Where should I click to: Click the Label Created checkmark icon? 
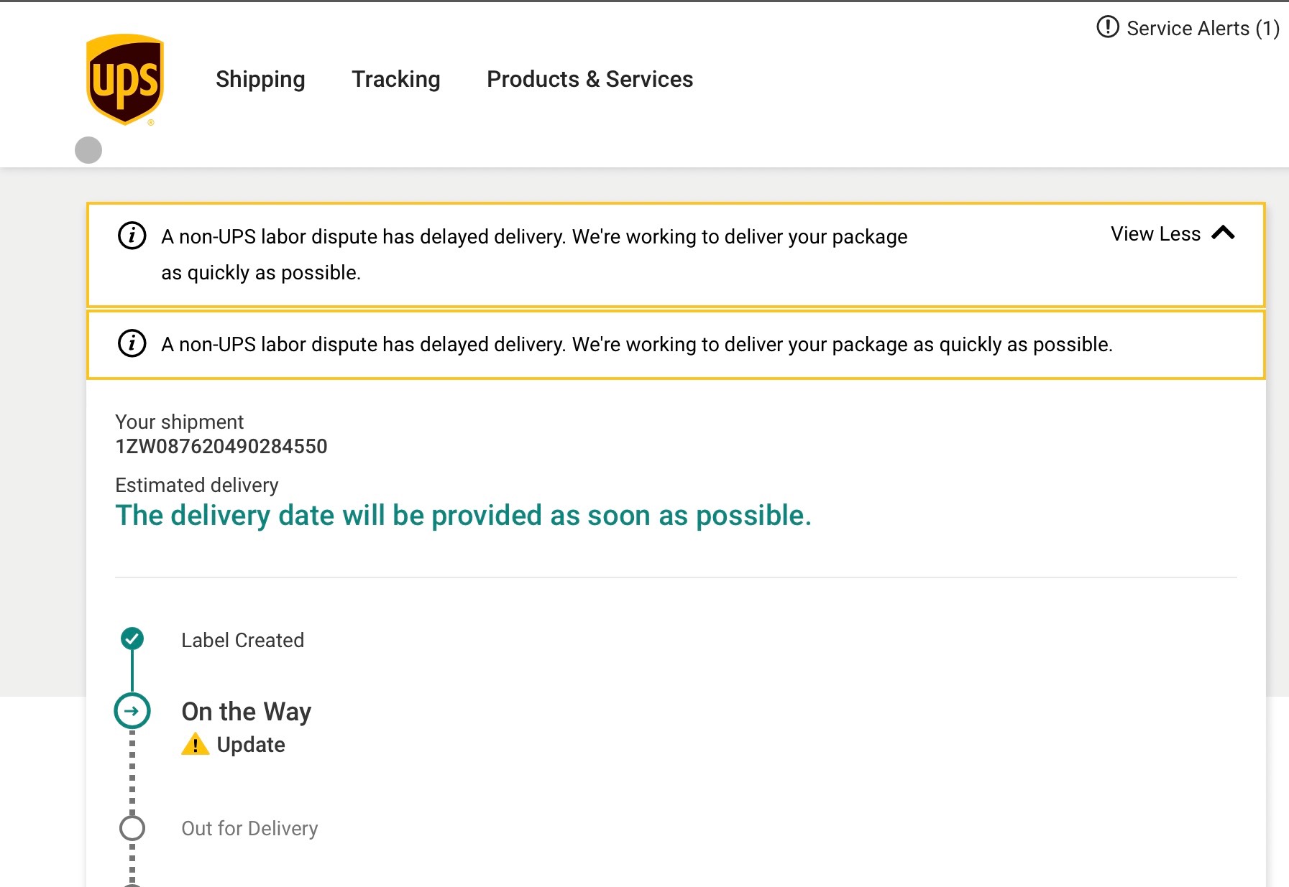(x=132, y=638)
